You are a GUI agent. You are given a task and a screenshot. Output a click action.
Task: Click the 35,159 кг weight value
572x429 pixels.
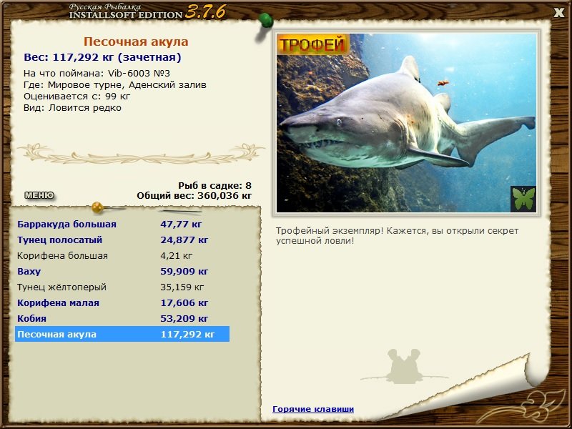182,287
